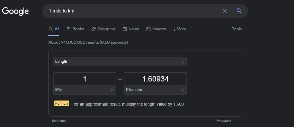Click the Images tab icon
Screen dimensions: 294x127
pyautogui.click(x=148, y=29)
